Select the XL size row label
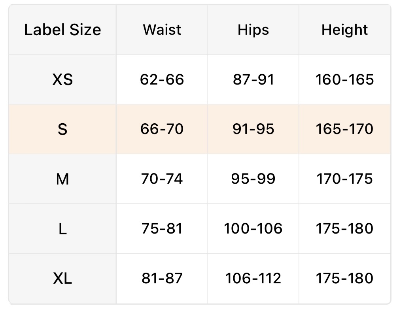The image size is (399, 311). [62, 279]
